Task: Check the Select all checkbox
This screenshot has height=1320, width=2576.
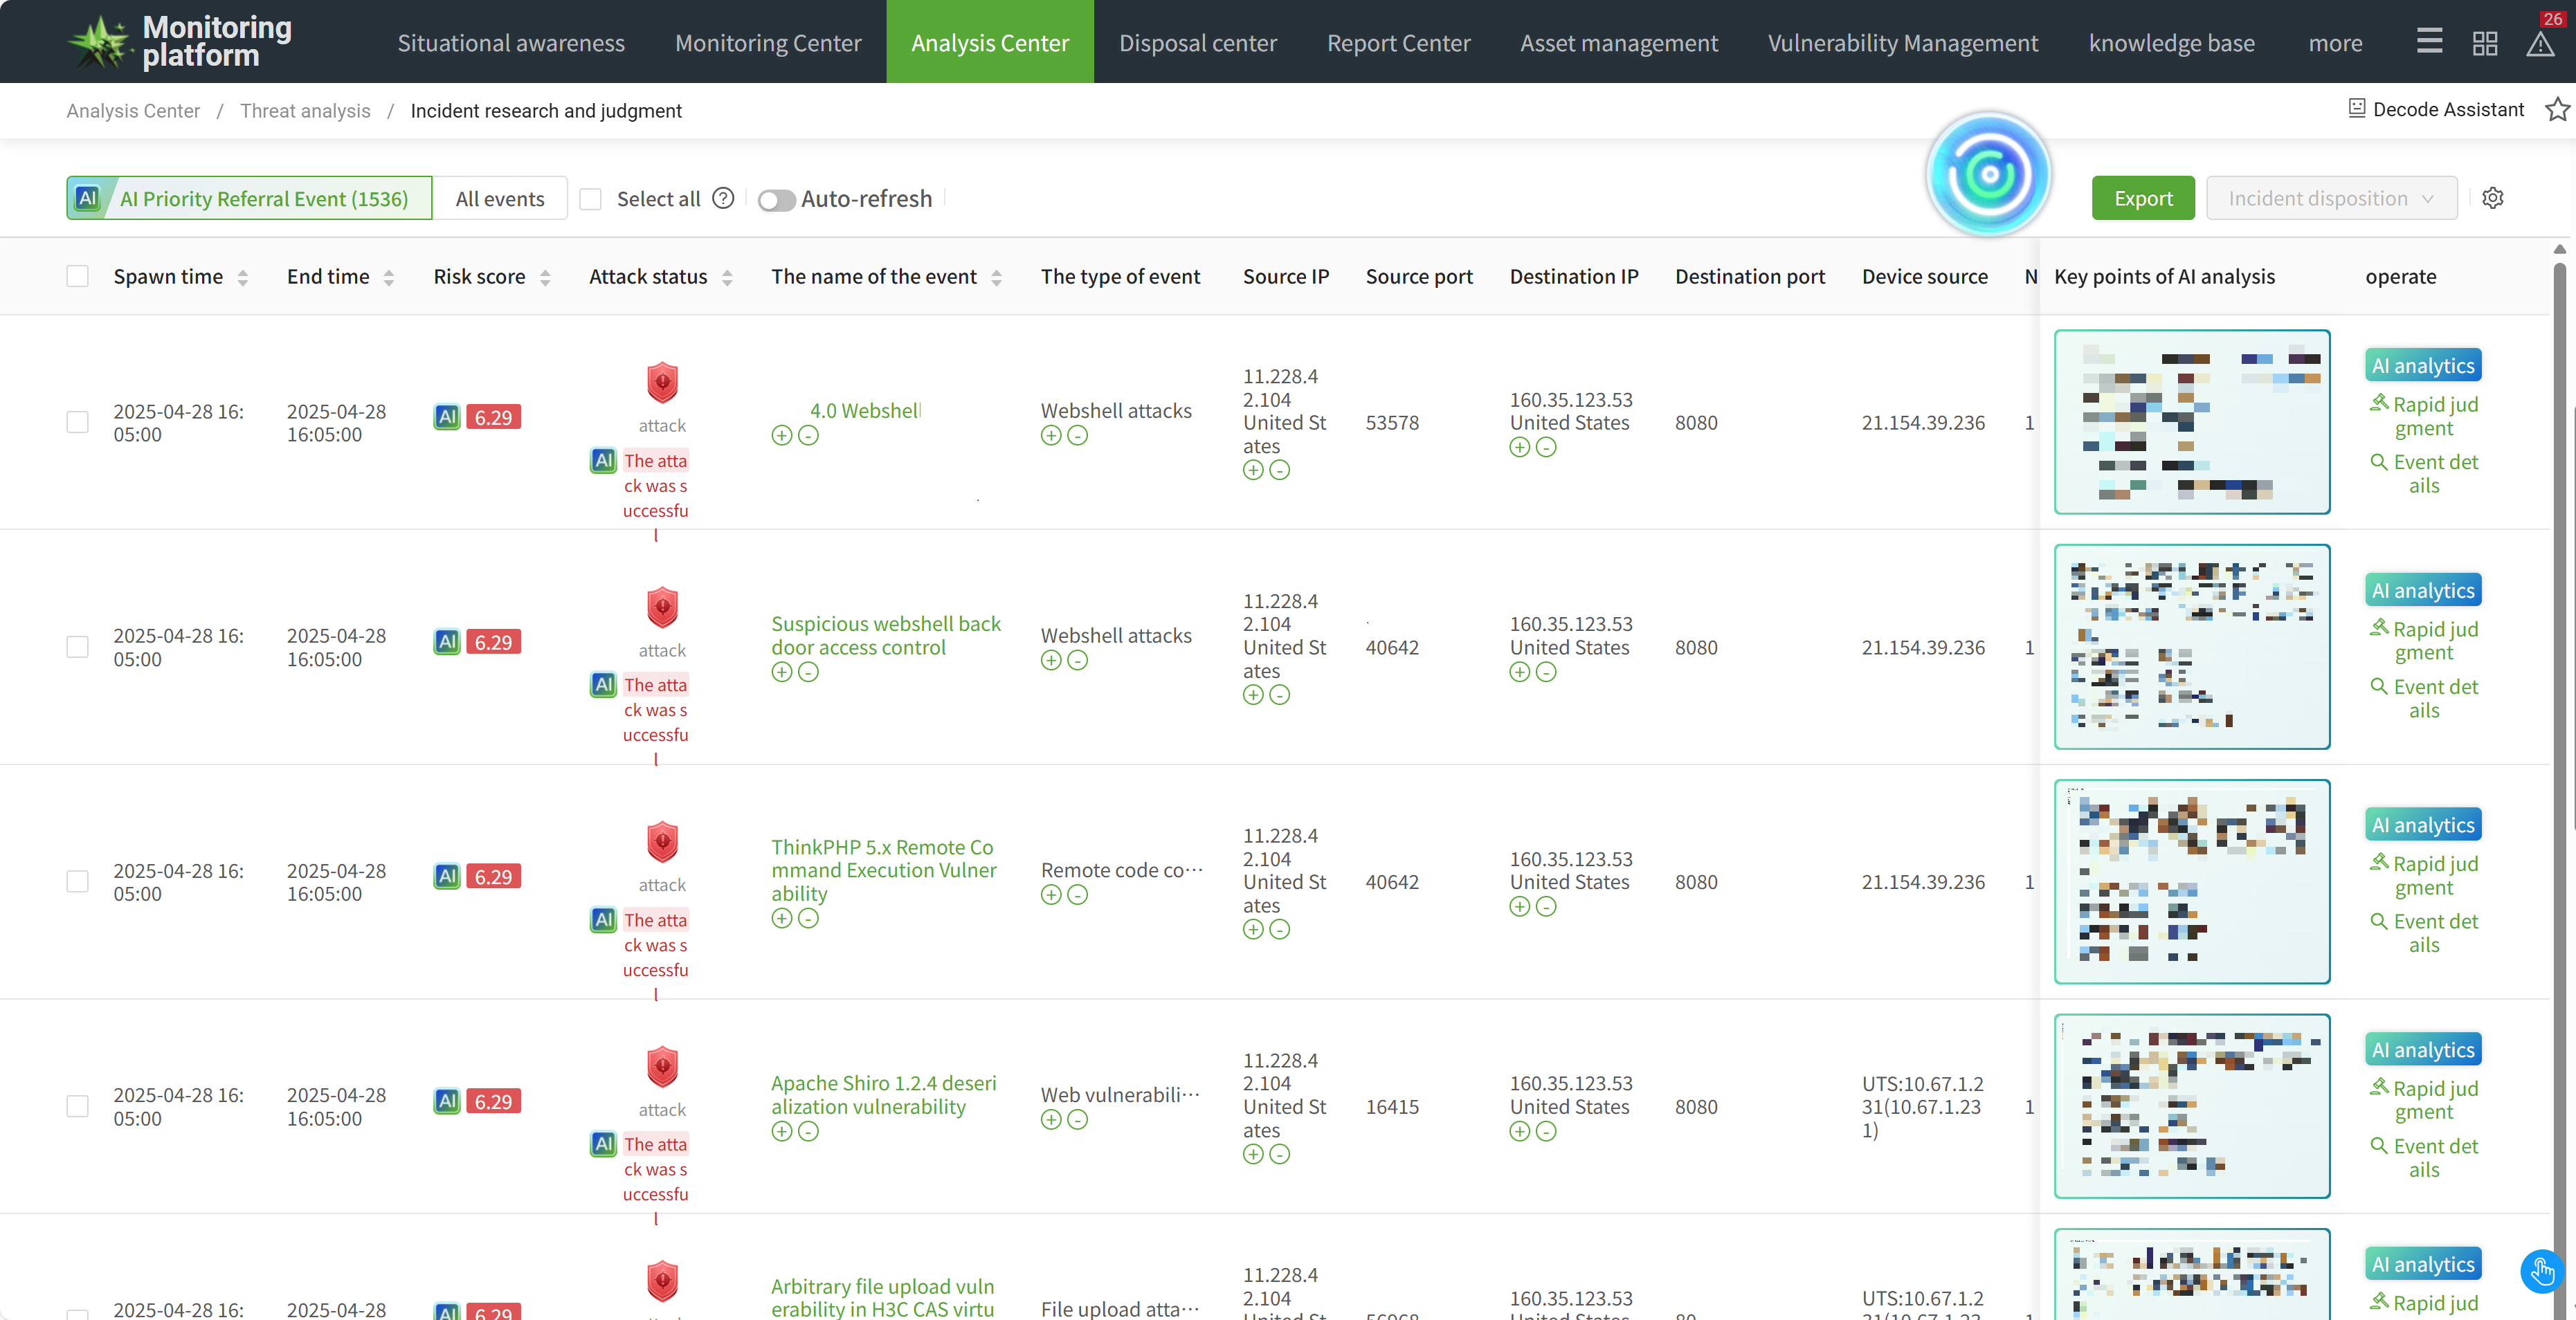Action: 591,199
